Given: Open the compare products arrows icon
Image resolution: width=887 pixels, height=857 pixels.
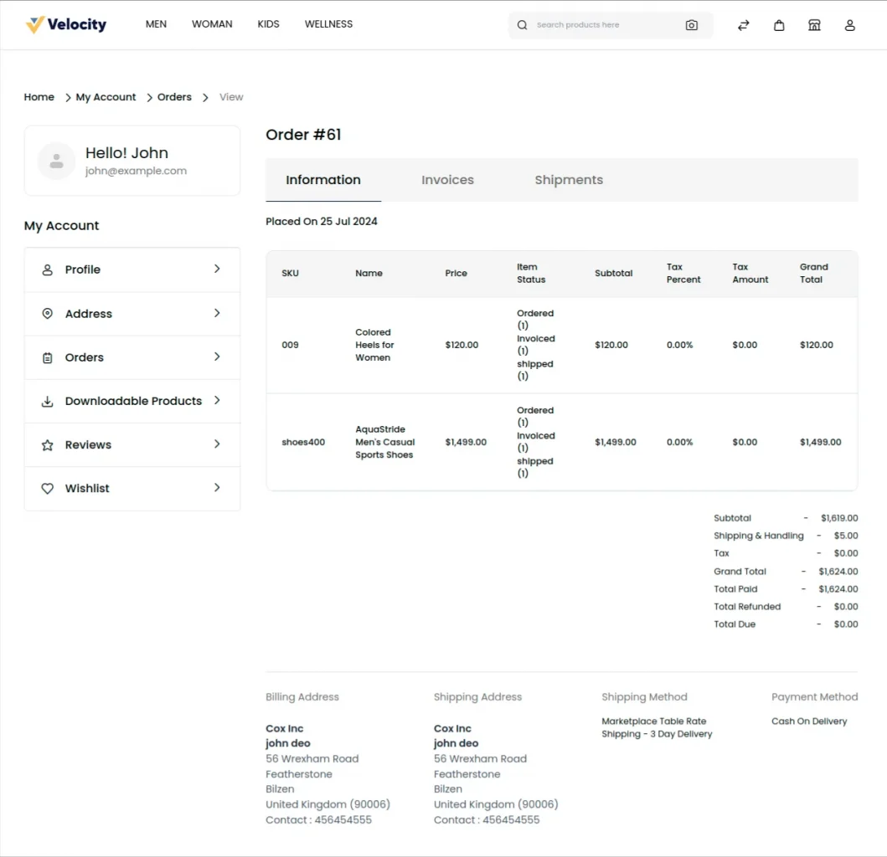Looking at the screenshot, I should [743, 25].
